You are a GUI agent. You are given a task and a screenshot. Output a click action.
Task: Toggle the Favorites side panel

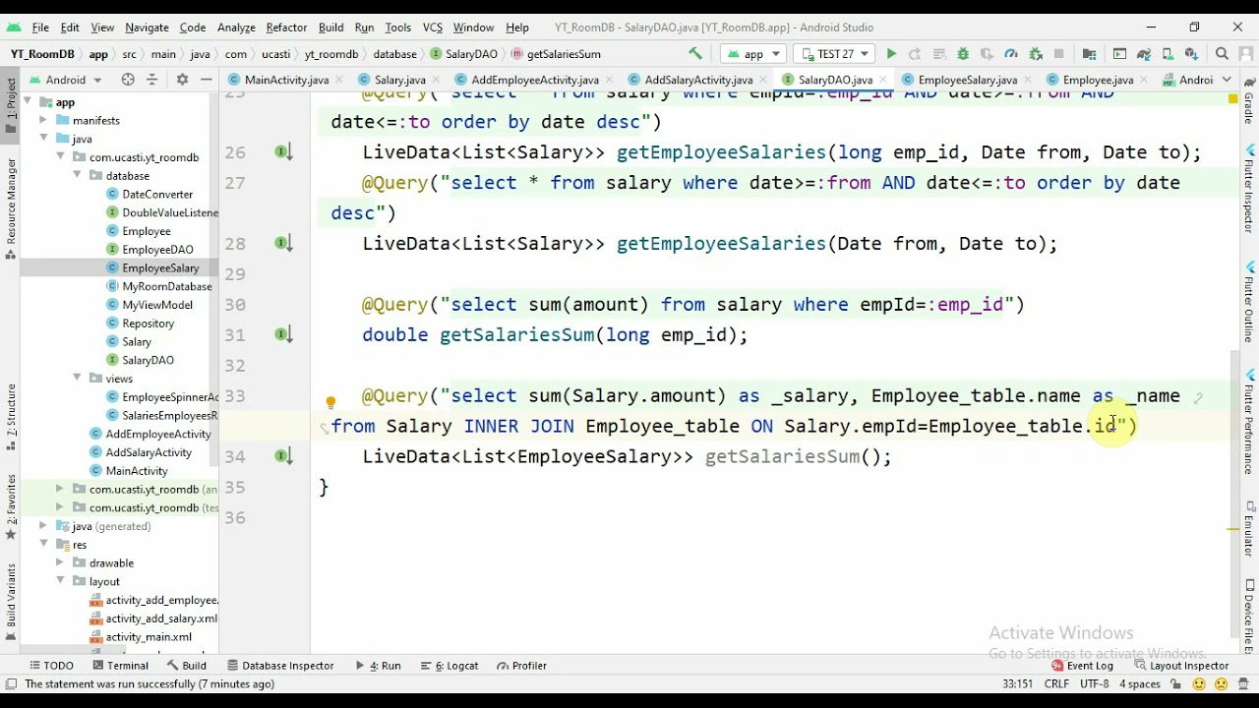click(x=11, y=508)
